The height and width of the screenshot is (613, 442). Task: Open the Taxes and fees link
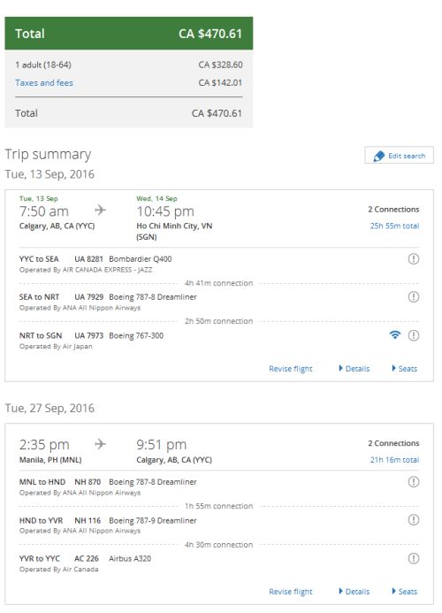coord(44,83)
